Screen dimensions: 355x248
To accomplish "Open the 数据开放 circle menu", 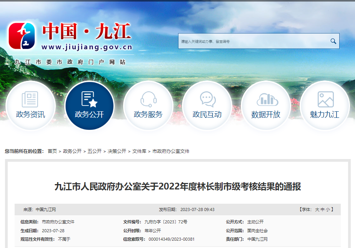I will (266, 106).
